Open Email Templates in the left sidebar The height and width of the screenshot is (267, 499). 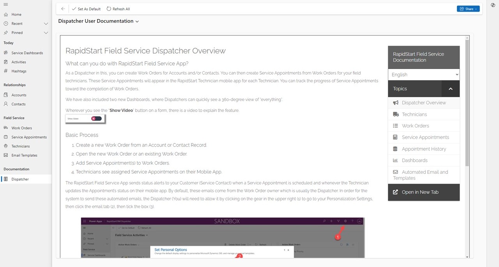tap(24, 155)
